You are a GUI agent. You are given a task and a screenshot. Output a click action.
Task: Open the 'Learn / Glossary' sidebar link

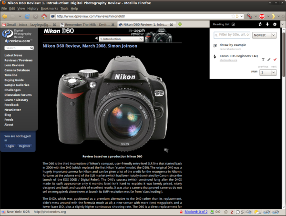(x=16, y=100)
